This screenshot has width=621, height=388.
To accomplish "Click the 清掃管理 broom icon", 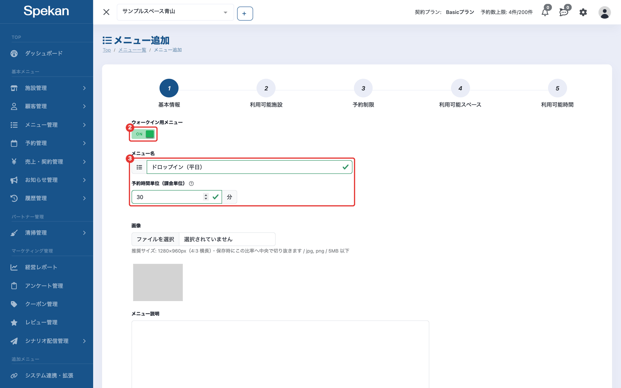I will tap(14, 233).
